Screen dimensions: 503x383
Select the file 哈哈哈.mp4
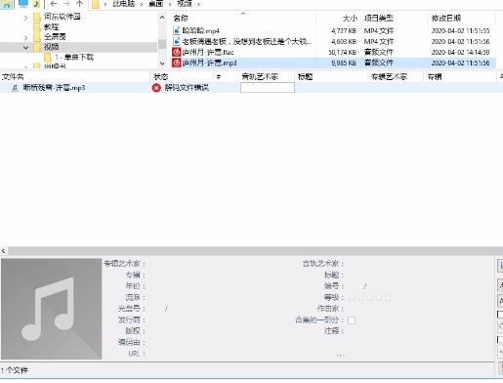click(200, 30)
